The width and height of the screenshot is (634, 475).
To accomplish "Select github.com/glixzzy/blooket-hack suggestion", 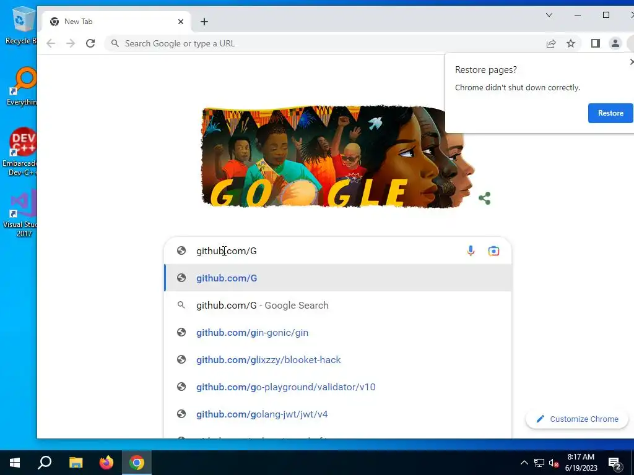I will tap(337, 360).
